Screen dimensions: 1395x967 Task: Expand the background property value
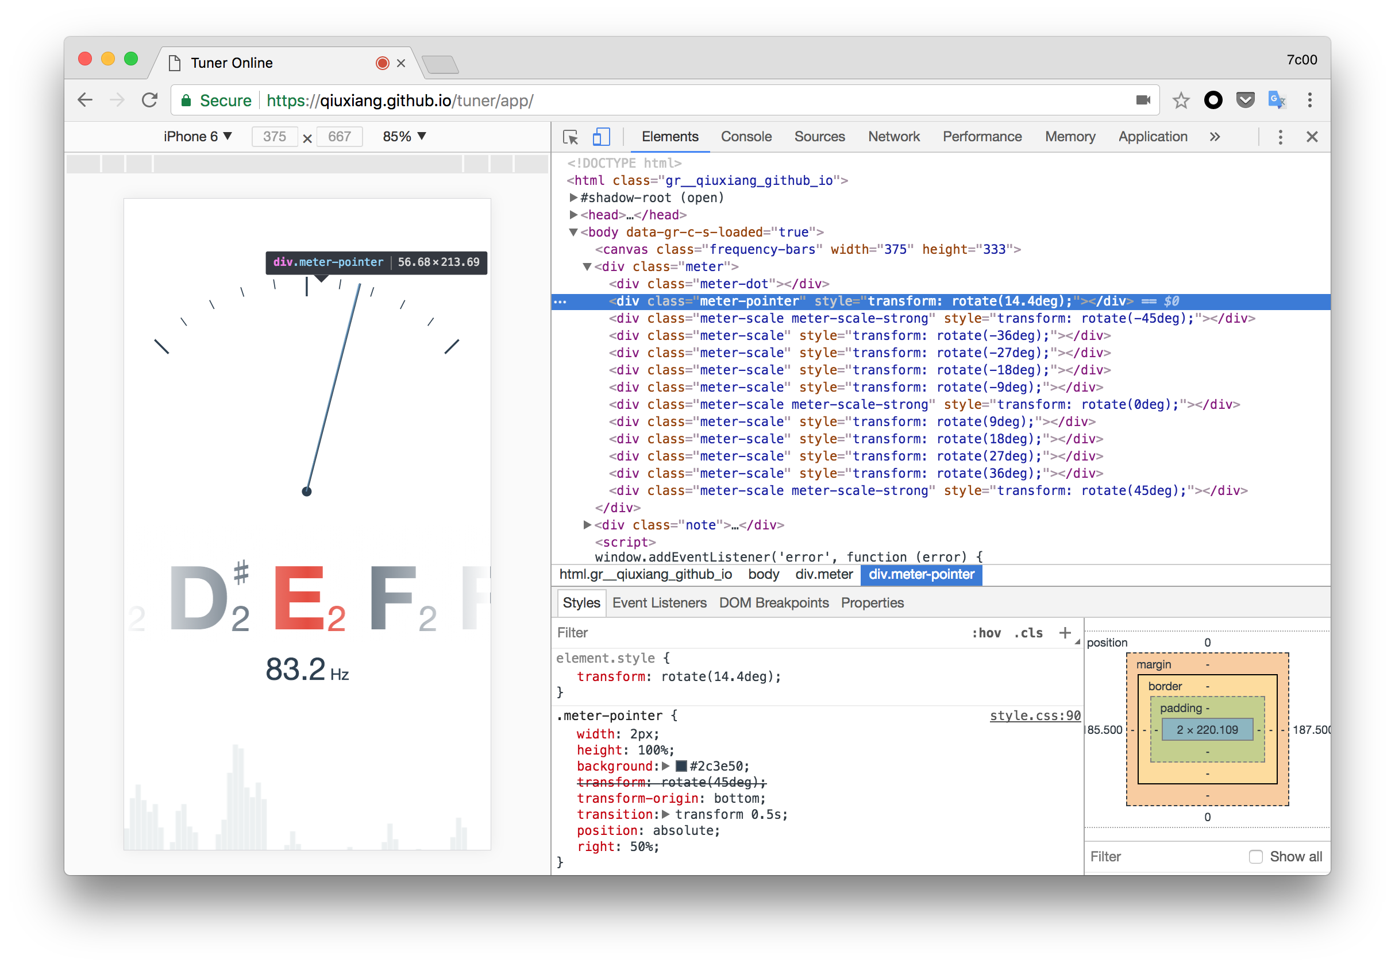pos(665,766)
